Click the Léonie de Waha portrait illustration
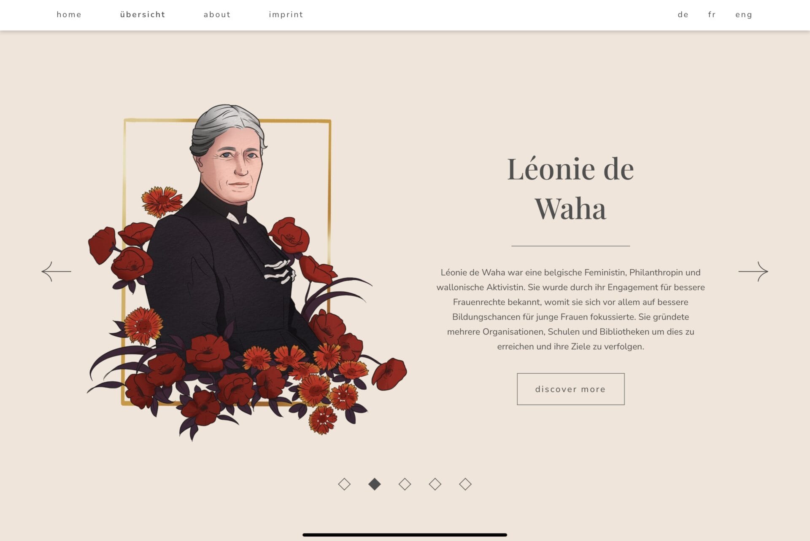810x541 pixels. [247, 272]
